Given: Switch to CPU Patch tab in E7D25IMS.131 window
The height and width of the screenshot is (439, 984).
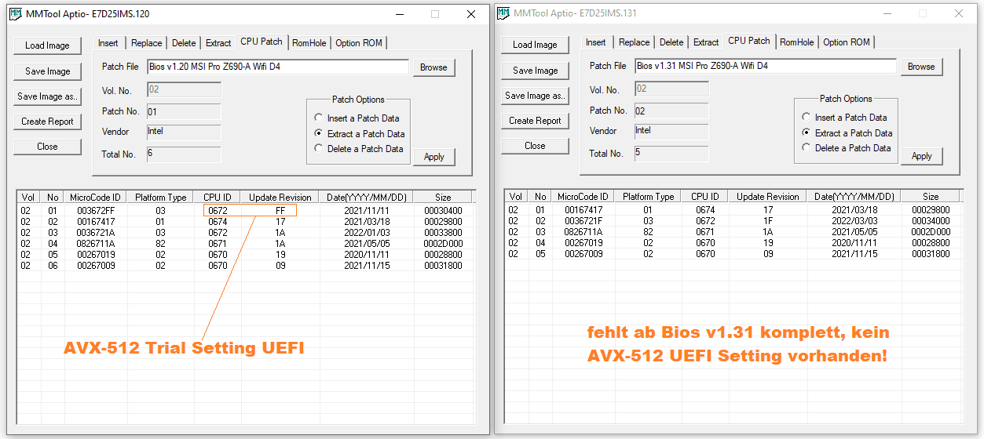Looking at the screenshot, I should click(749, 41).
